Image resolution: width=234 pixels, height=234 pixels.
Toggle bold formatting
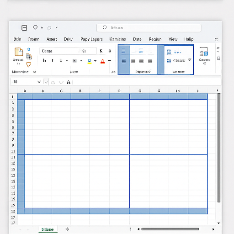pos(44,61)
